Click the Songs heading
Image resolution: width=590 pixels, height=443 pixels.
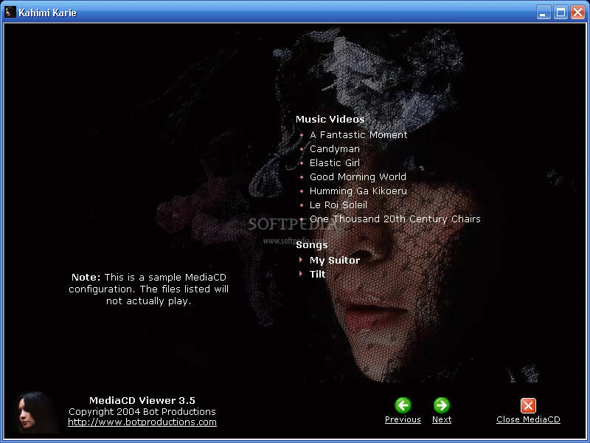[311, 245]
